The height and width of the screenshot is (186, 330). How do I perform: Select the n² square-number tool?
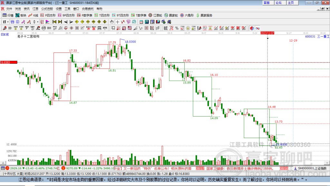[55, 28]
